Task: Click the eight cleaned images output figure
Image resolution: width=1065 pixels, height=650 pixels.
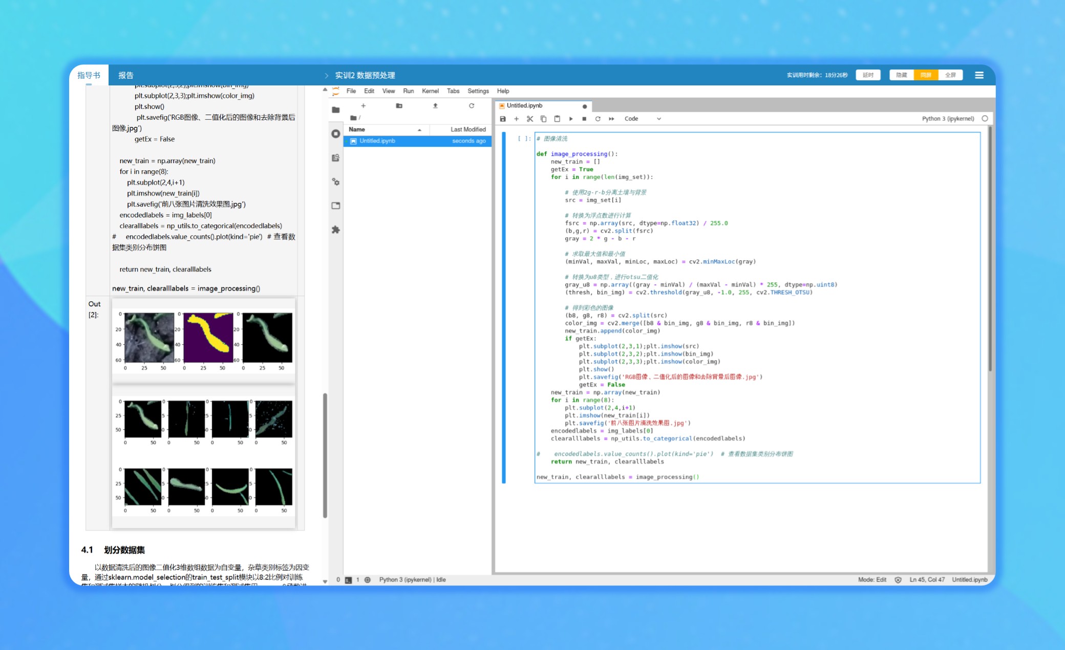Action: pos(204,456)
